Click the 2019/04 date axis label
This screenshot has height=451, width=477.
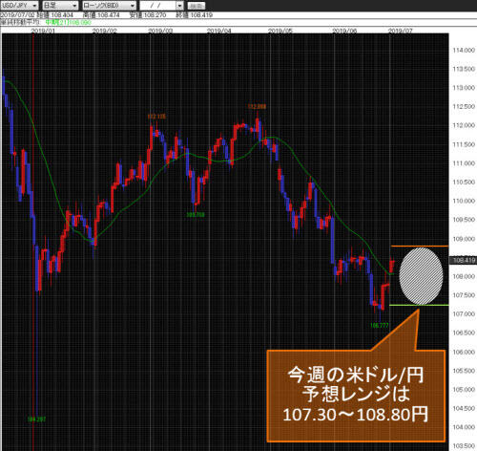pyautogui.click(x=219, y=31)
